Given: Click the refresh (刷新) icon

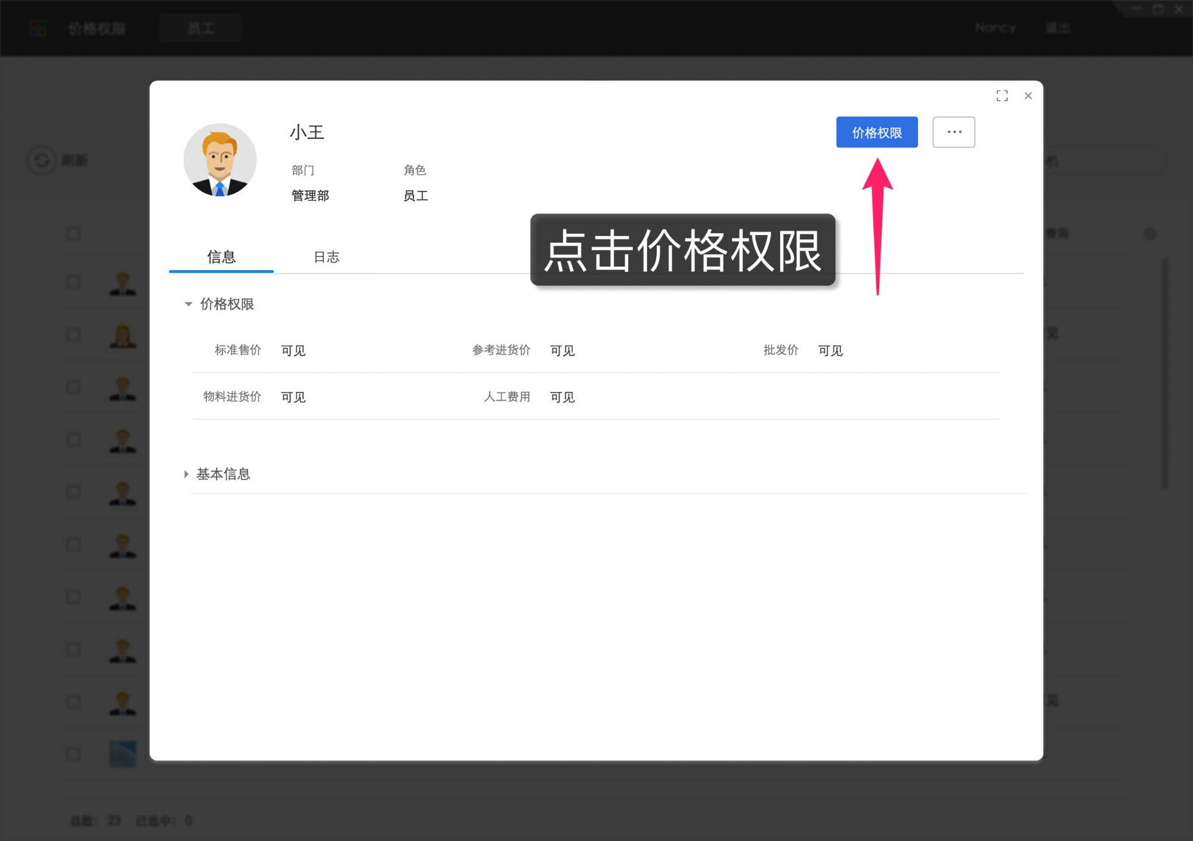Looking at the screenshot, I should [42, 160].
